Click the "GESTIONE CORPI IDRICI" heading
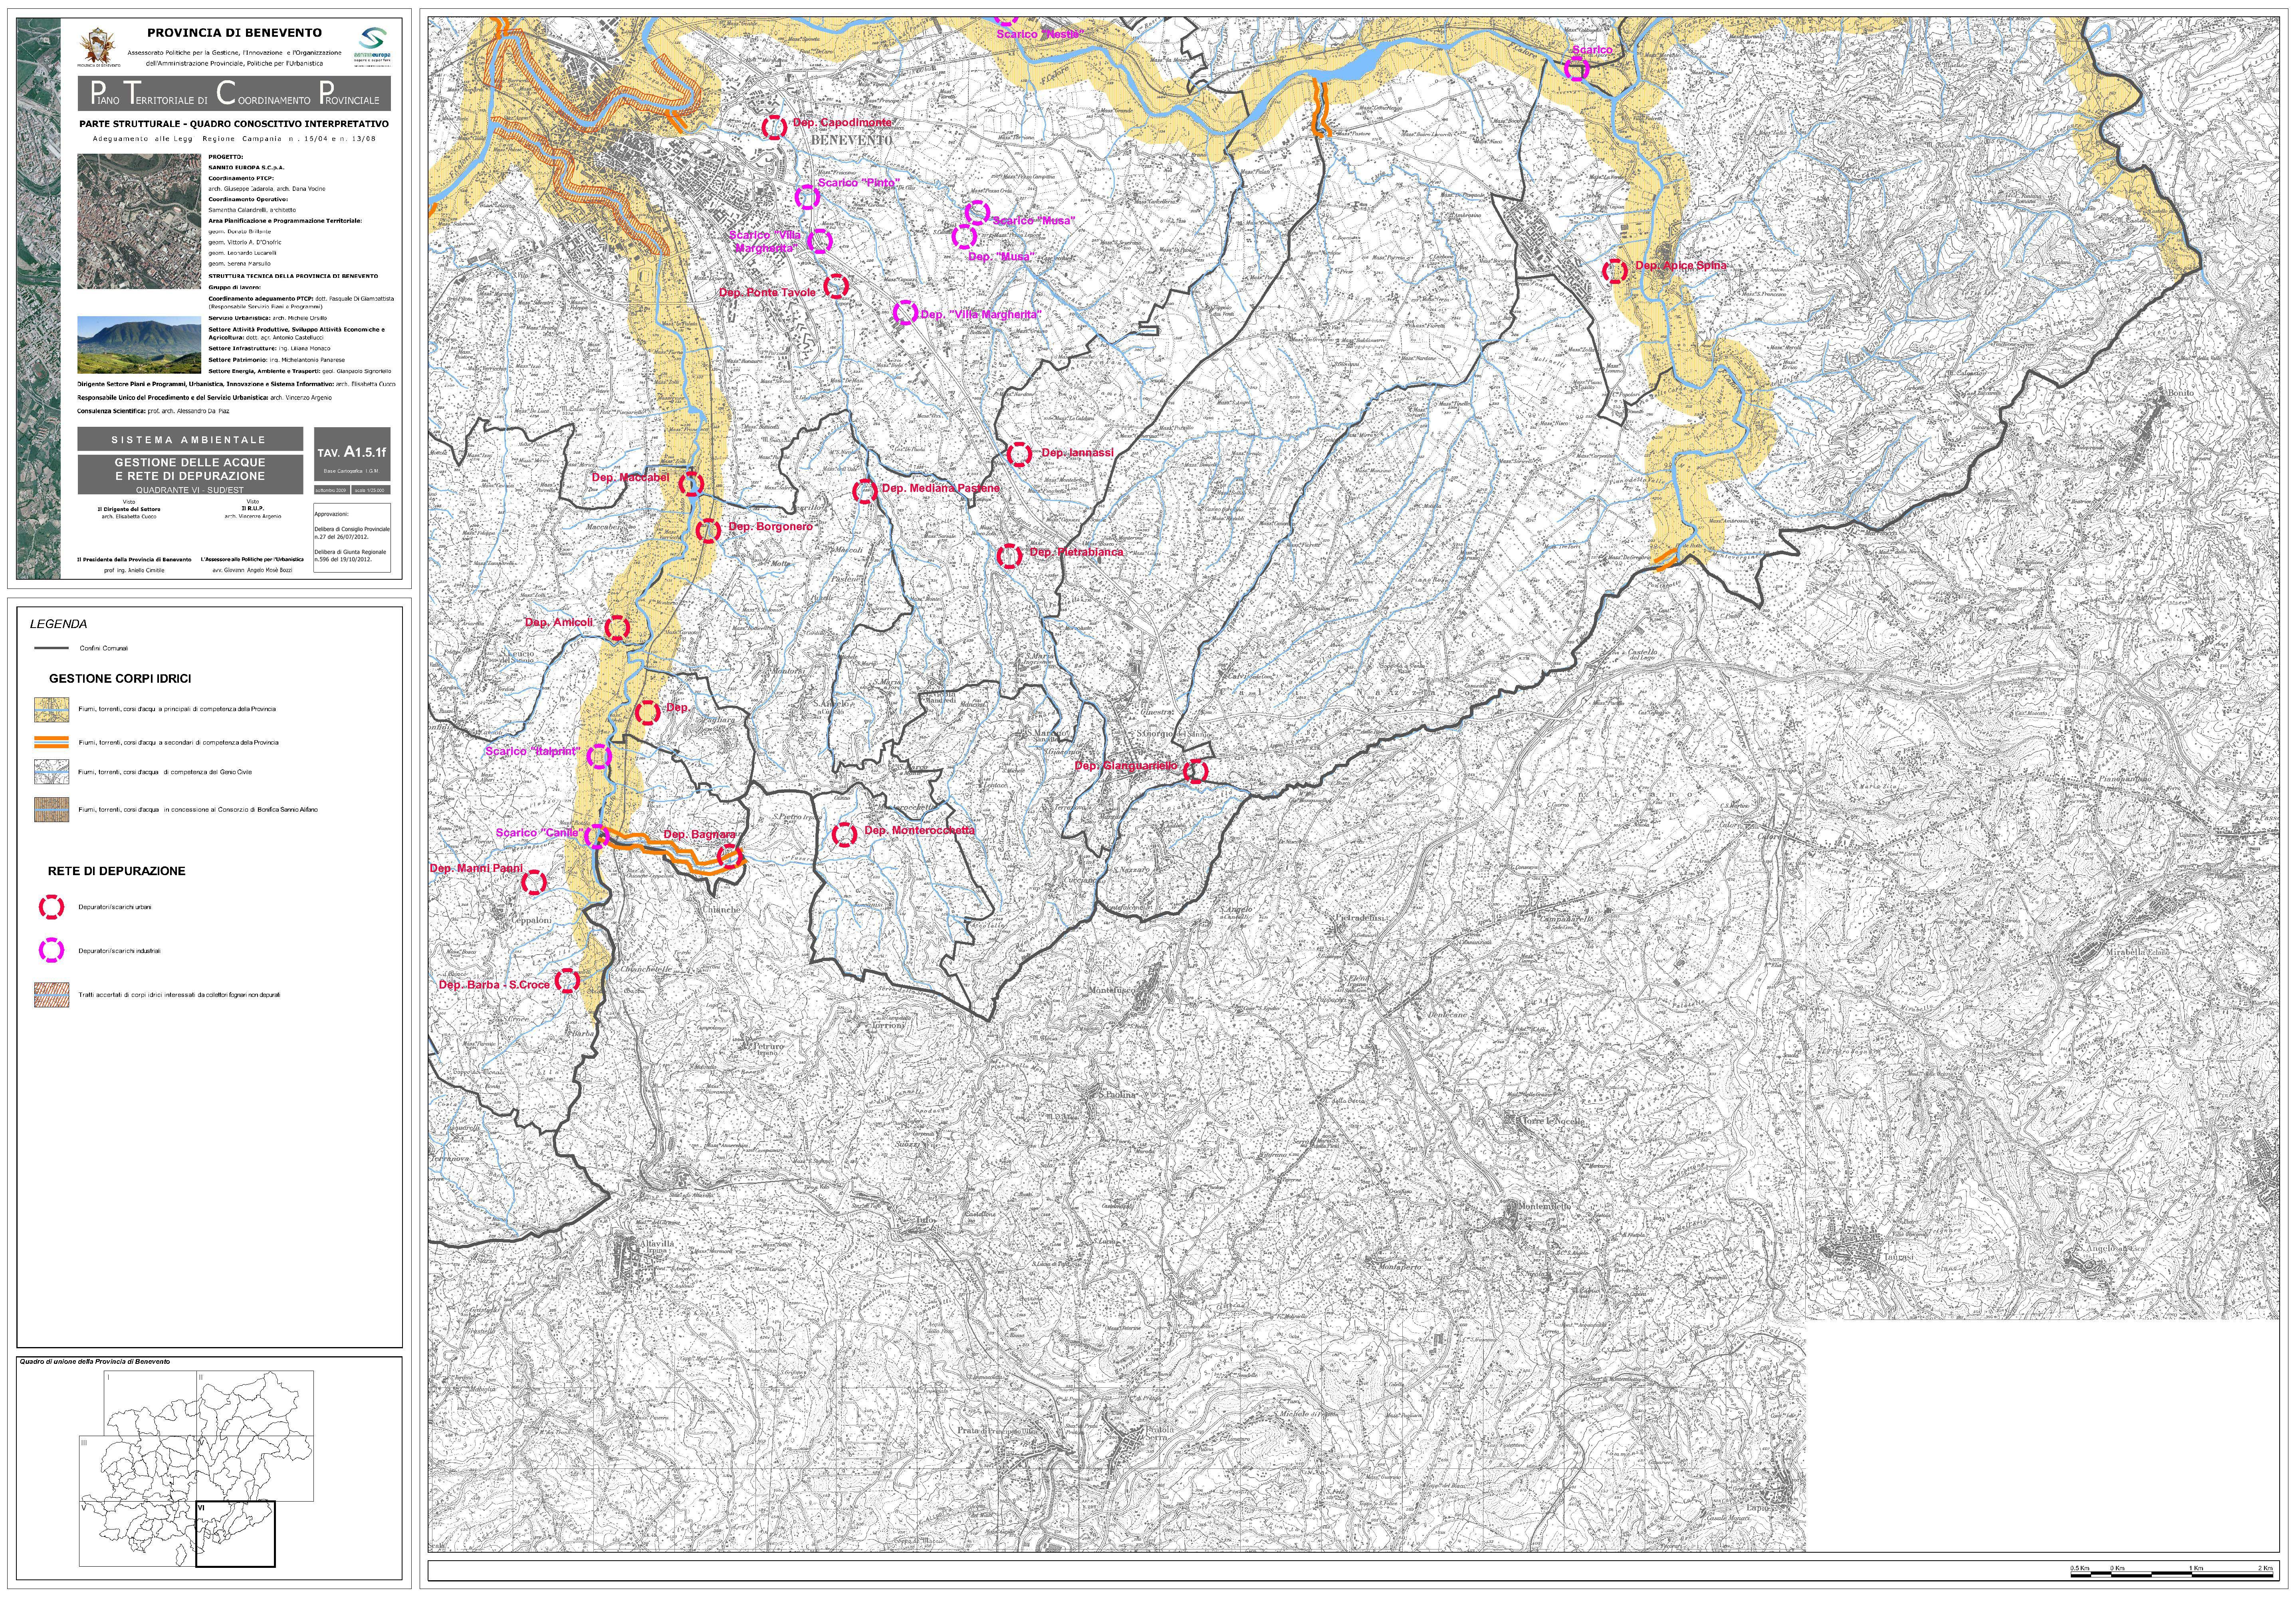2296x1597 pixels. (x=120, y=679)
